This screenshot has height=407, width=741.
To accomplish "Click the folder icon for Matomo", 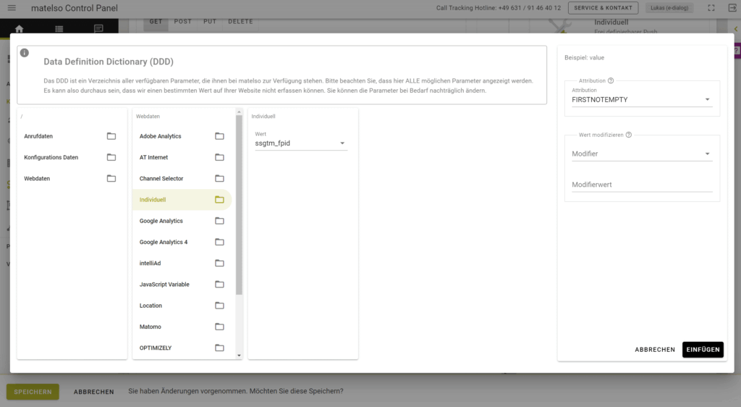I will pyautogui.click(x=220, y=327).
